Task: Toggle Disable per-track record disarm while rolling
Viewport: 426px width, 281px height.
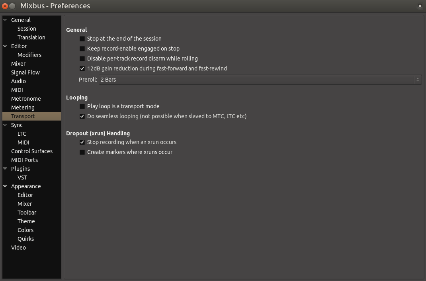Action: click(x=82, y=59)
